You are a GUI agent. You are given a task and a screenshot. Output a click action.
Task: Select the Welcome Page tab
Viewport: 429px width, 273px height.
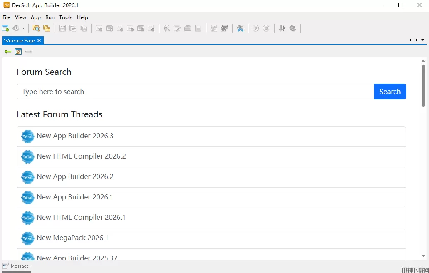pos(20,40)
